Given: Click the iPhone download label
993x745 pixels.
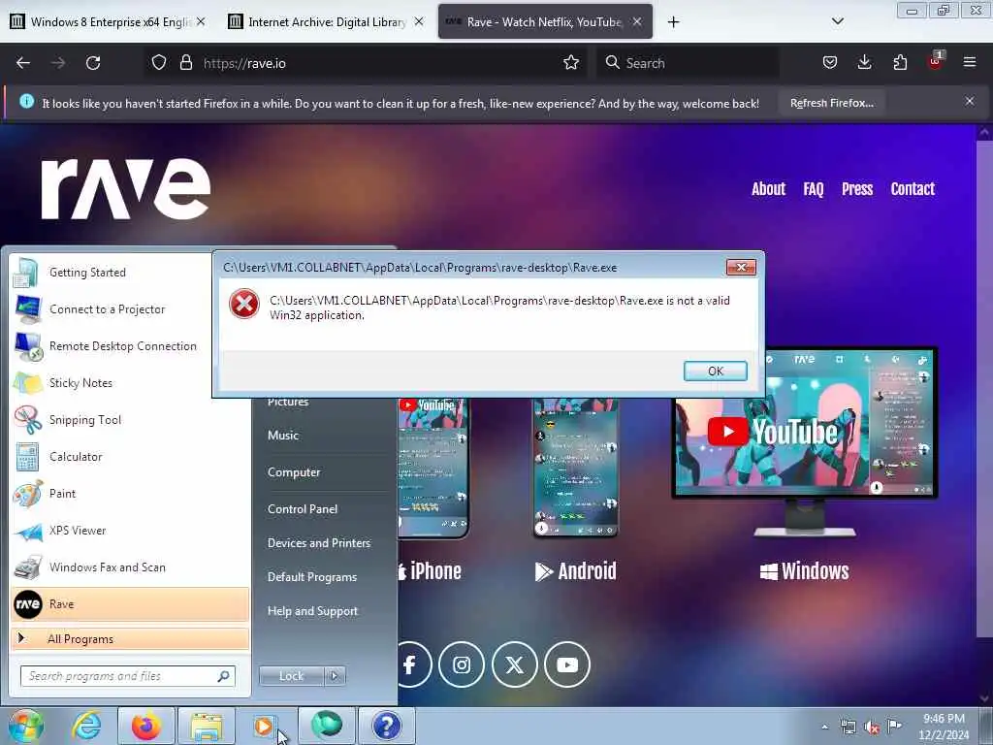Looking at the screenshot, I should point(430,570).
